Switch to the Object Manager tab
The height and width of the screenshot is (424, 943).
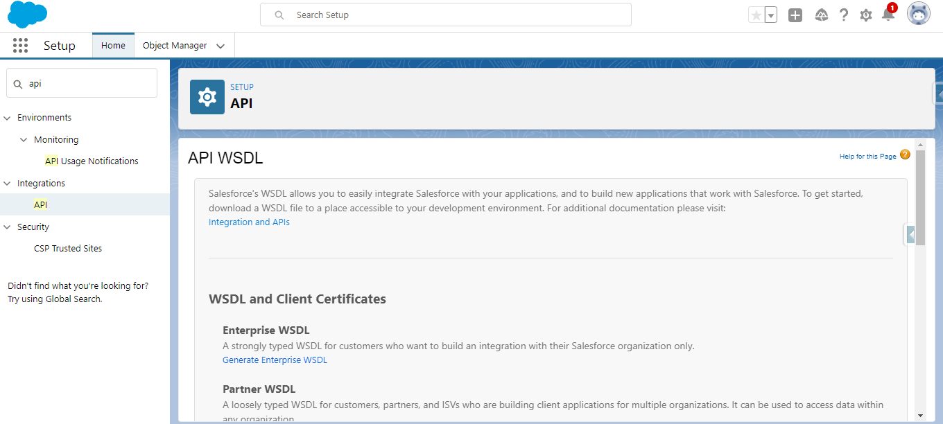(175, 46)
